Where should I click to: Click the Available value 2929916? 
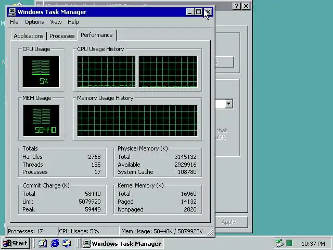tap(185, 165)
